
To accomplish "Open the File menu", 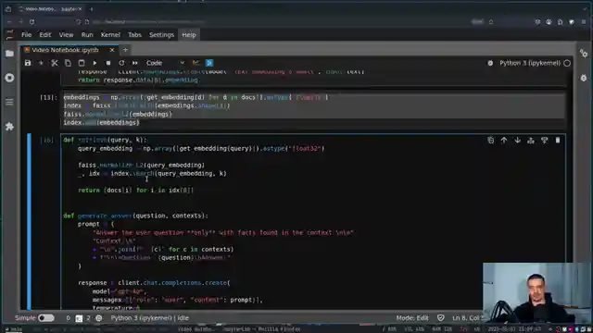I will tap(27, 35).
